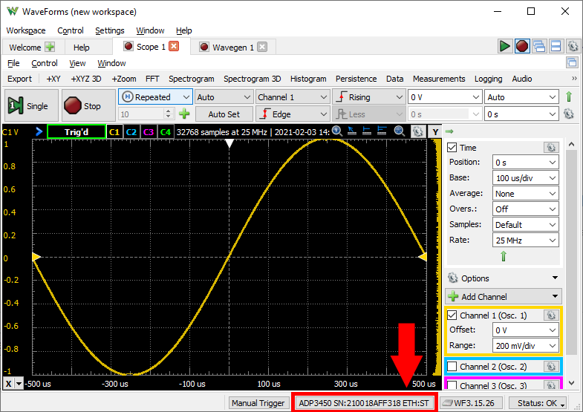Toggle the C3 channel indicator
The height and width of the screenshot is (412, 583).
point(149,132)
